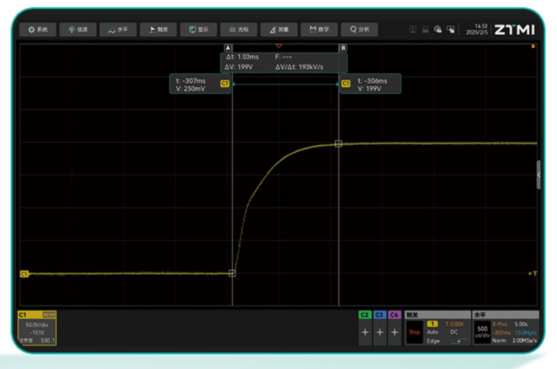557x369 pixels.
Task: Click the Auto trigger mode label
Action: (x=432, y=332)
